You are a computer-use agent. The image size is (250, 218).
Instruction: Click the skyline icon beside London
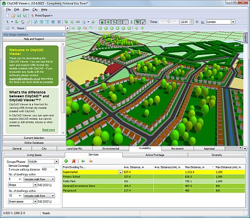click(x=202, y=22)
